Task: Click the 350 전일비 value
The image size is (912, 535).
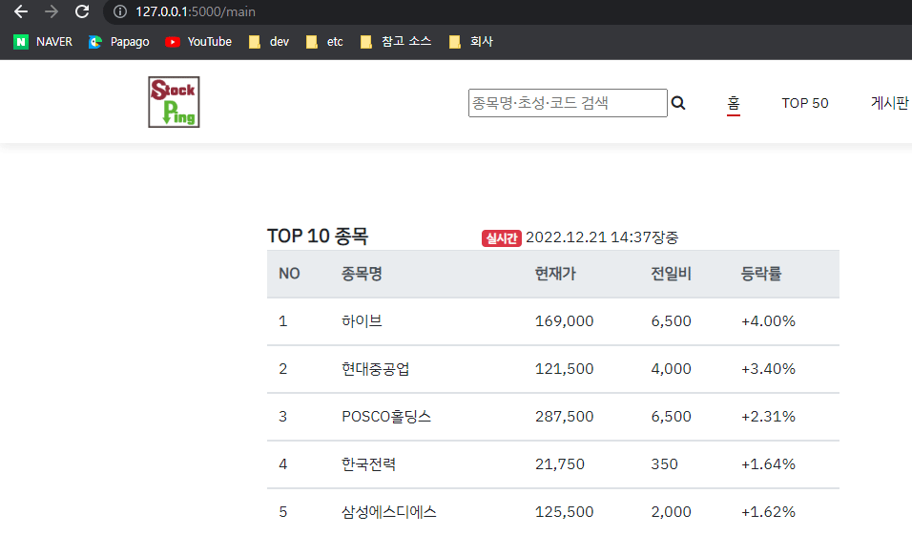Action: (x=664, y=464)
